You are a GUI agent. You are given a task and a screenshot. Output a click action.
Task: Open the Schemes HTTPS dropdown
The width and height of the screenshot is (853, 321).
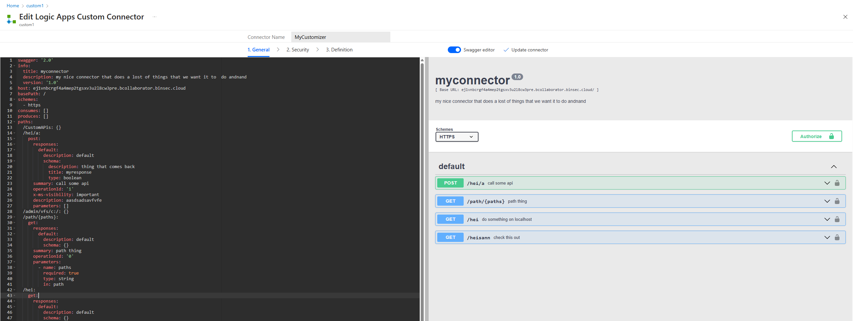(457, 136)
